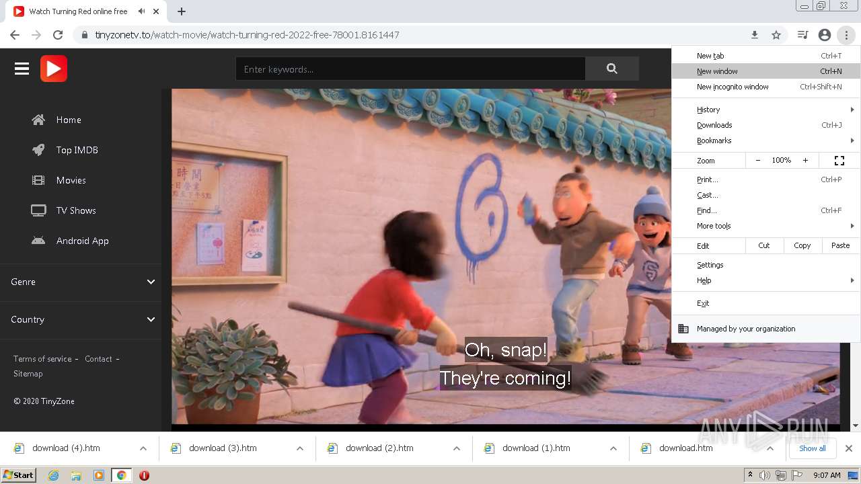The height and width of the screenshot is (484, 861).
Task: Click the Movies film icon
Action: pos(38,180)
